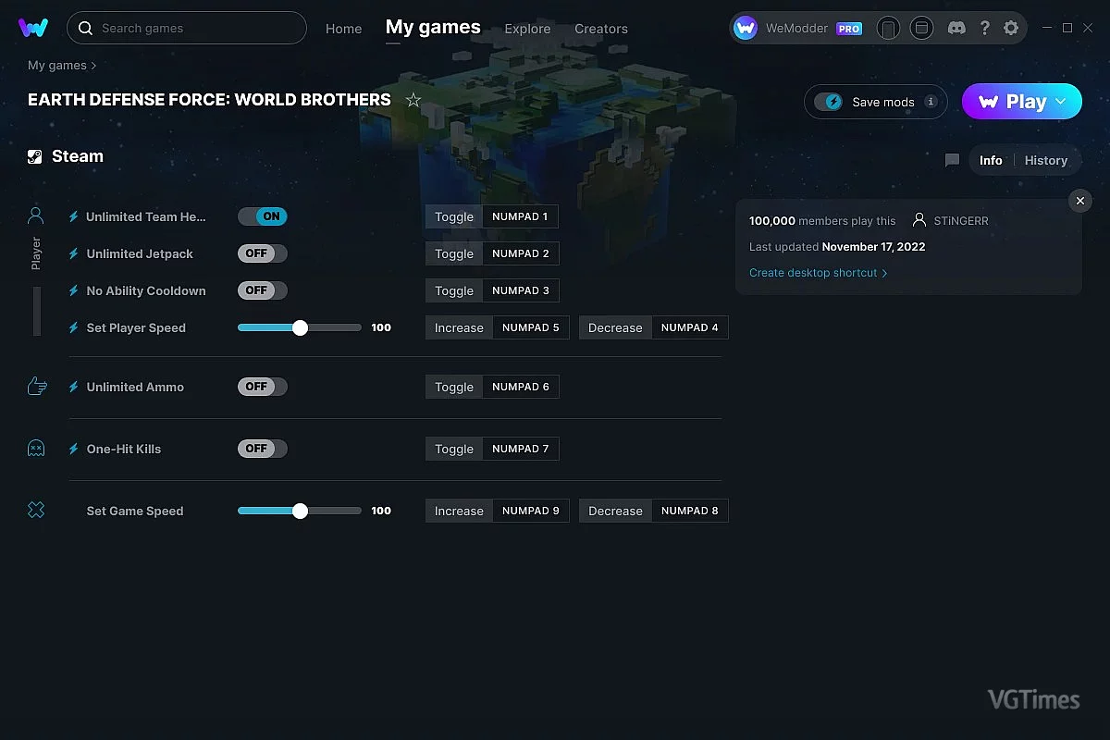Click lightning icon beside Unlimited Jetpack
The height and width of the screenshot is (740, 1110).
(x=74, y=253)
